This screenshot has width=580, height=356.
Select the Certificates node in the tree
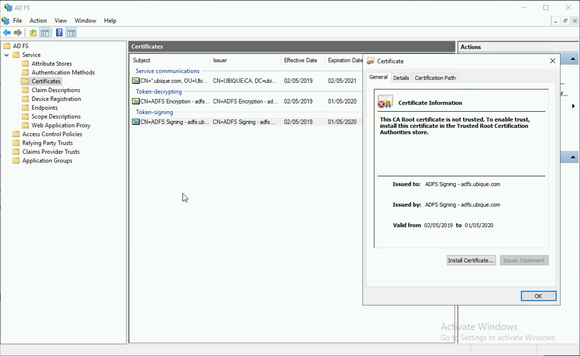[x=46, y=81]
